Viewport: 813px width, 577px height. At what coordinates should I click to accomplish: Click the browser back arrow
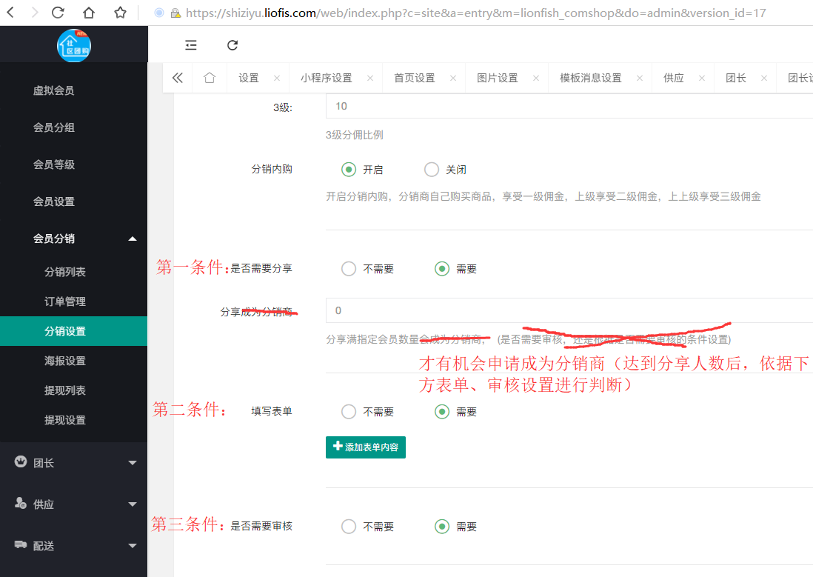click(10, 12)
